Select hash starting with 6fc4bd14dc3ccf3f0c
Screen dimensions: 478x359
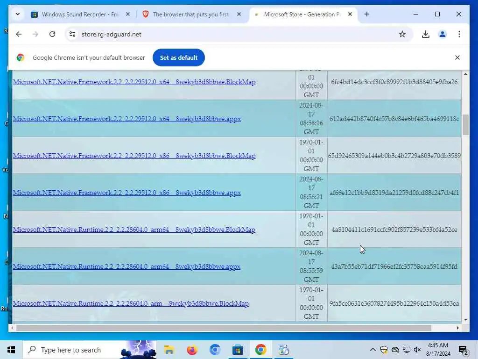(x=394, y=82)
